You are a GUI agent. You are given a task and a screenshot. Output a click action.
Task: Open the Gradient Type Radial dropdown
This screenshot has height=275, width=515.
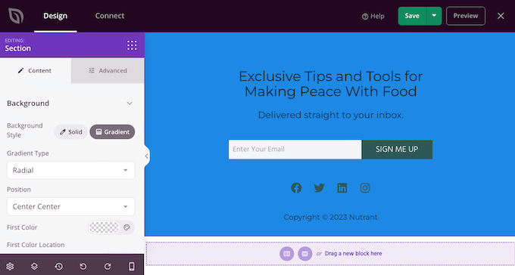point(71,170)
